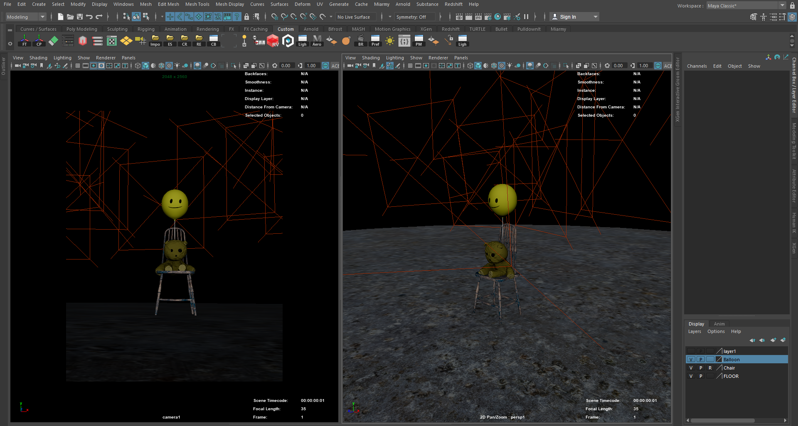798x426 pixels.
Task: Click FLOOR layer color swatch
Action: tap(719, 376)
